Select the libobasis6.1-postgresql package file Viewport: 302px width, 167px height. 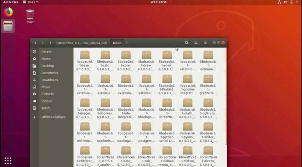click(x=146, y=132)
